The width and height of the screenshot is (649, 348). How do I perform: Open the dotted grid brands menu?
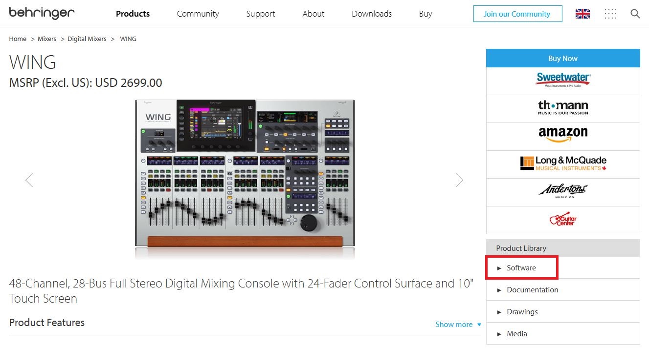(610, 14)
